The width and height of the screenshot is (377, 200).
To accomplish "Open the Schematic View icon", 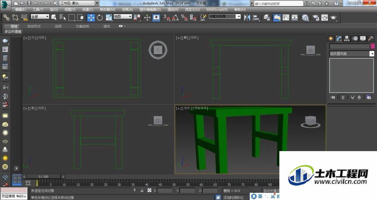I will coord(295,17).
